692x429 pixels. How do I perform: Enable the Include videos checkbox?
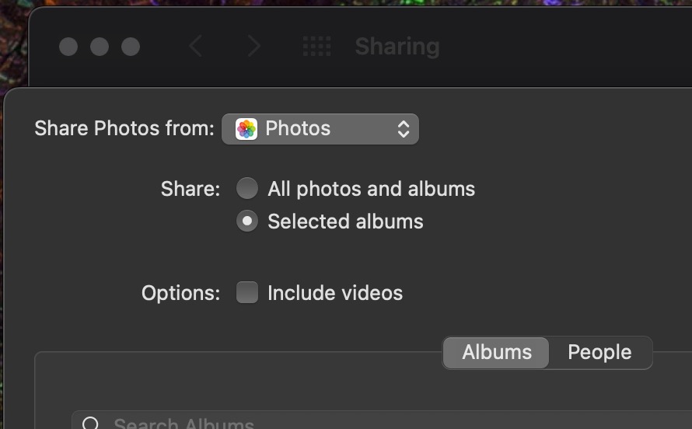(x=247, y=292)
